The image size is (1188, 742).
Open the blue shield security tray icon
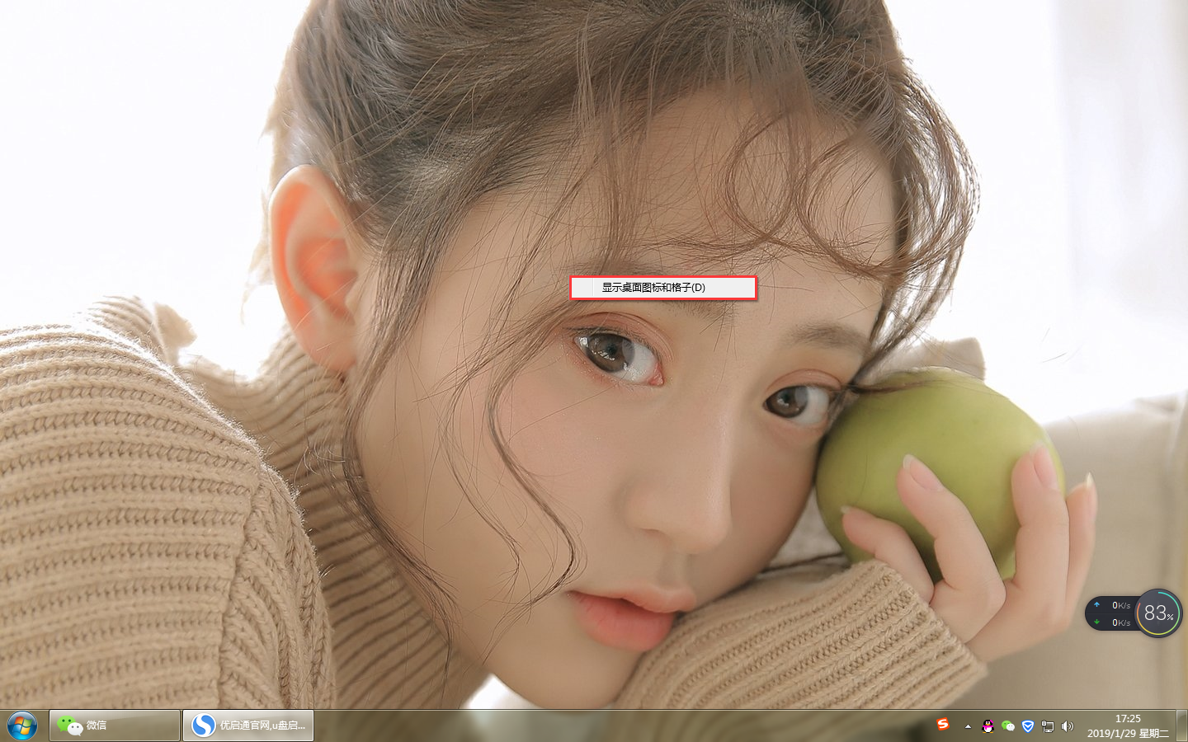pyautogui.click(x=1028, y=726)
